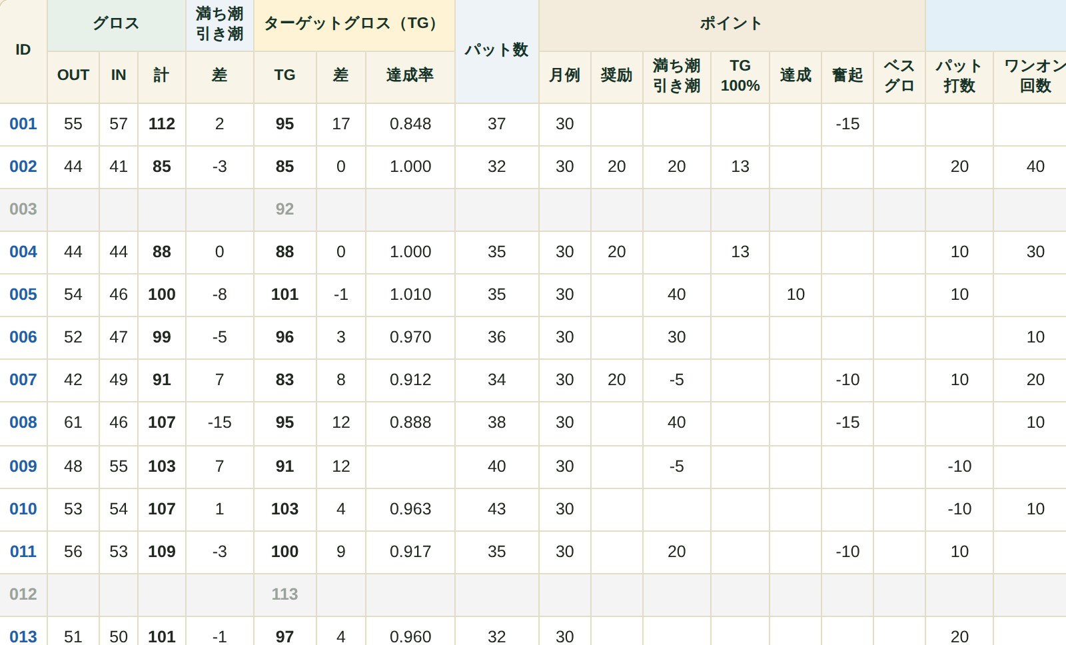Select TG value 113 in row 012
This screenshot has width=1066, height=645.
[285, 594]
